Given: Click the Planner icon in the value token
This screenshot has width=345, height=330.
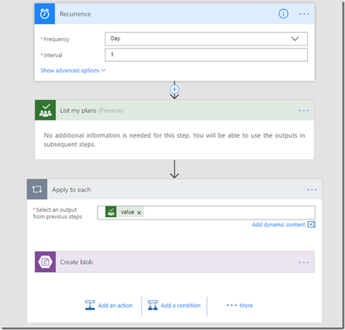Looking at the screenshot, I should coord(111,212).
